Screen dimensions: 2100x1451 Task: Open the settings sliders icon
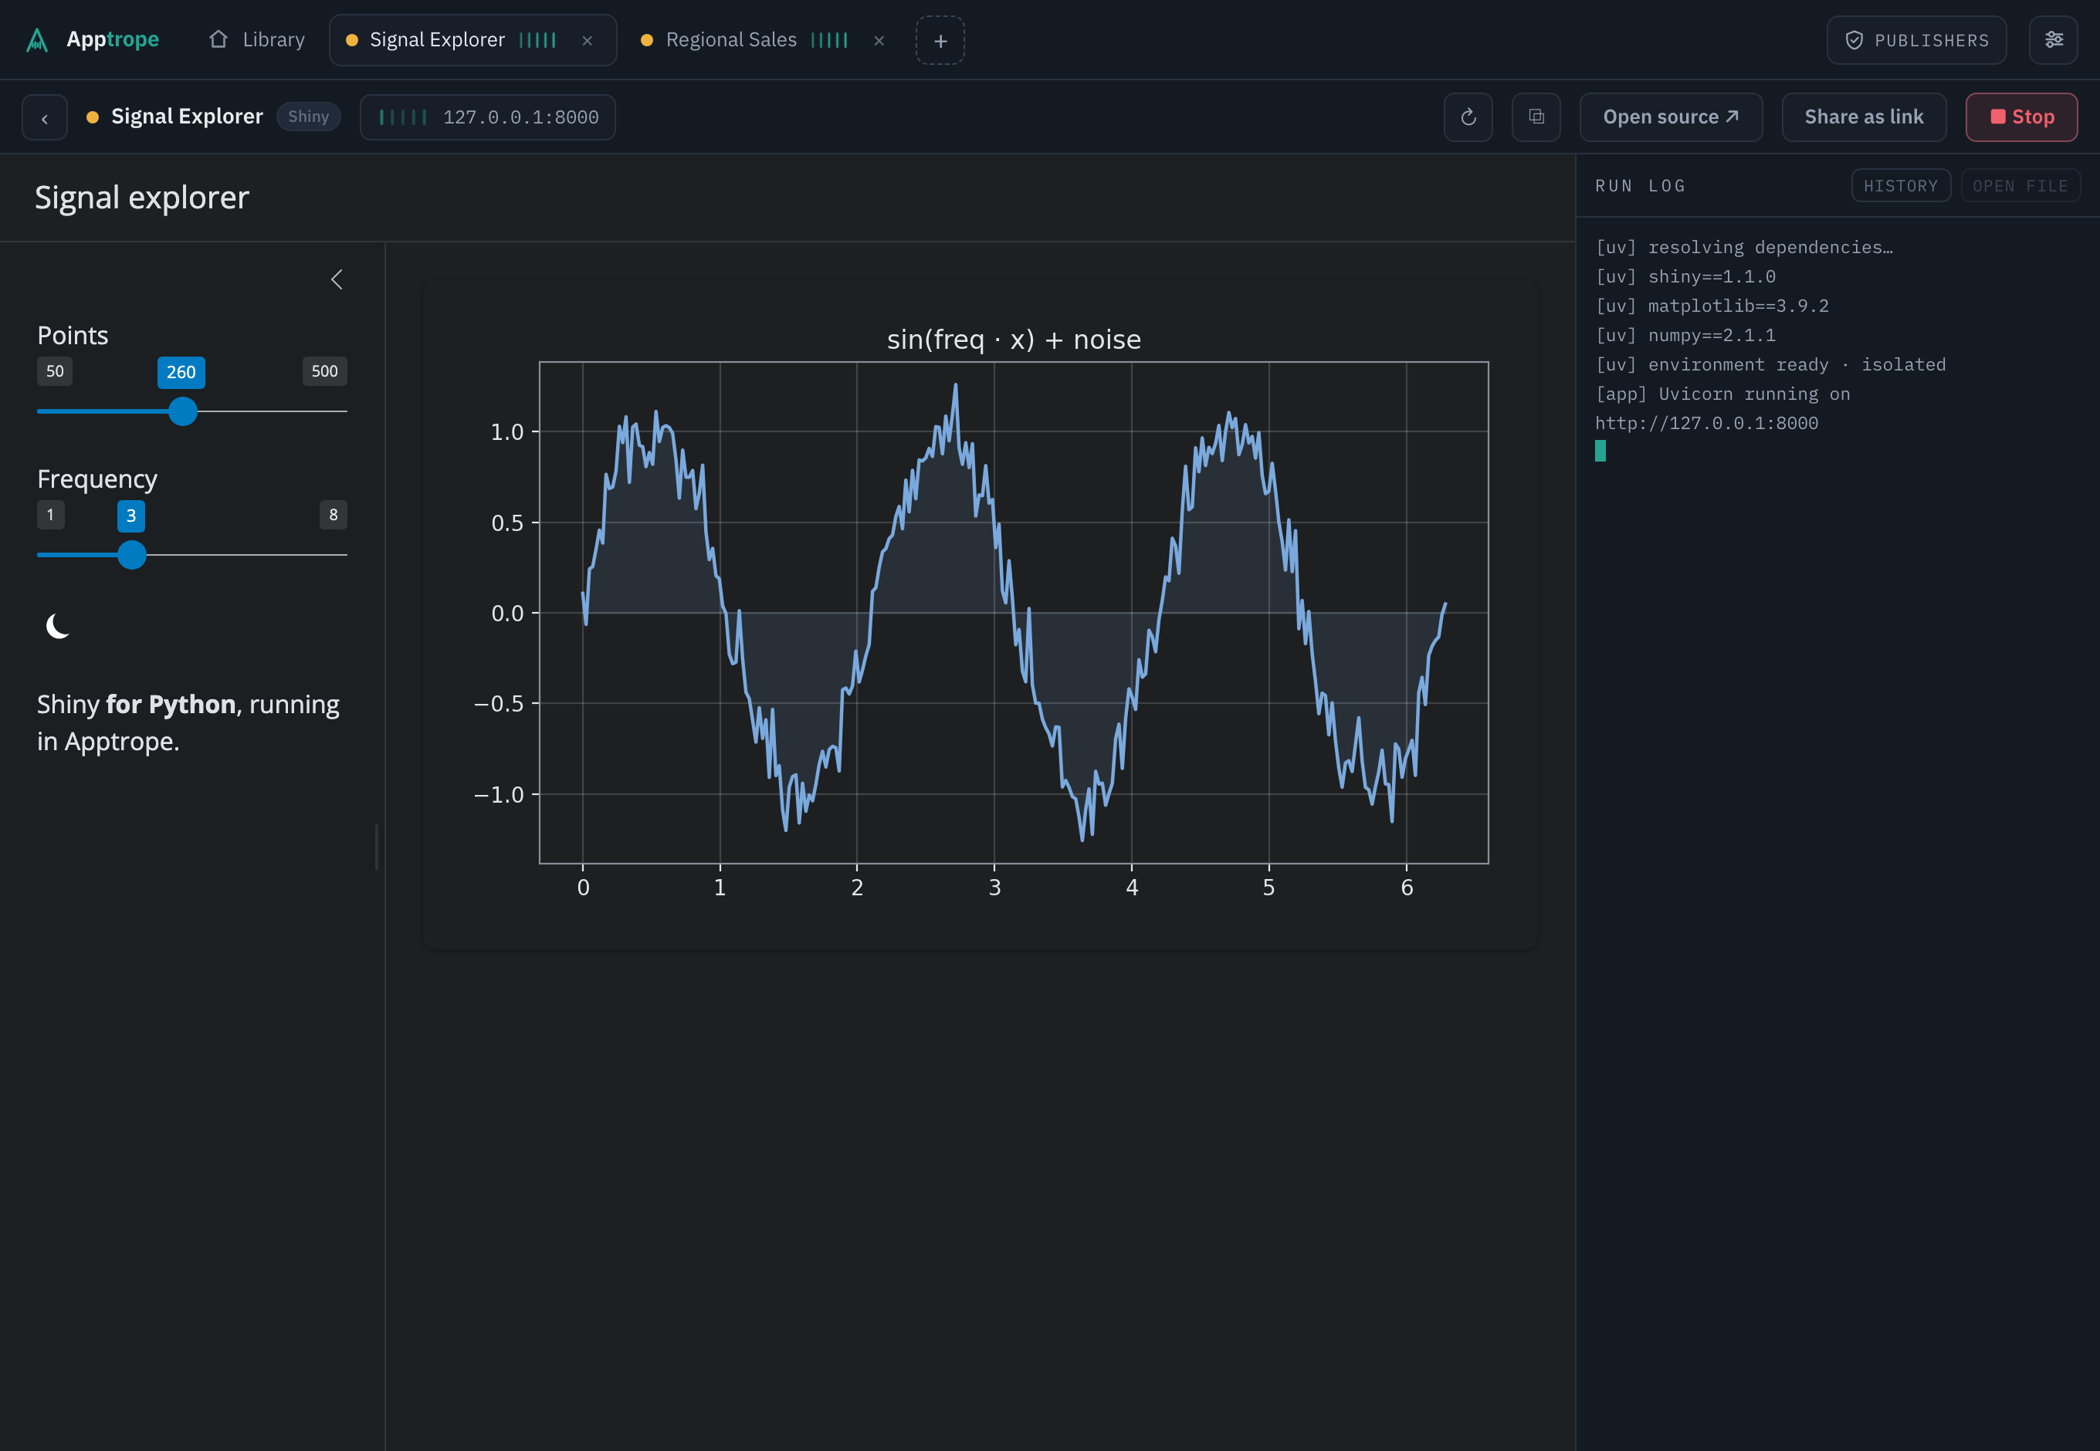(x=2054, y=40)
